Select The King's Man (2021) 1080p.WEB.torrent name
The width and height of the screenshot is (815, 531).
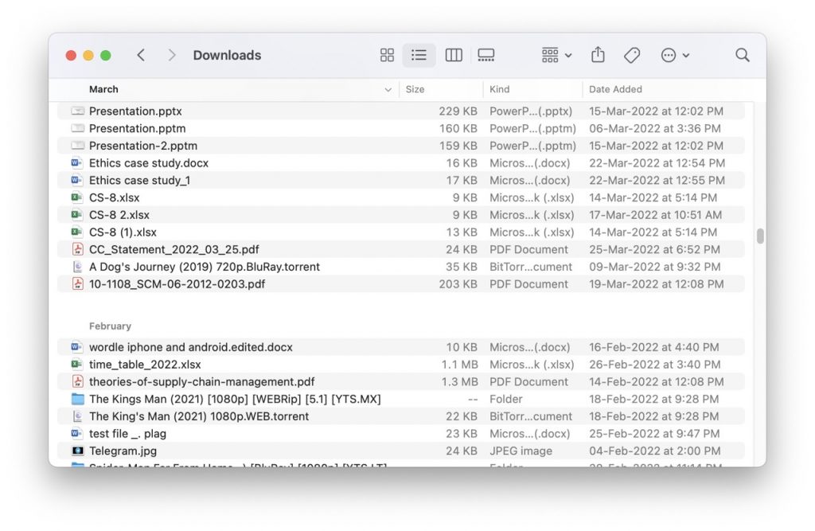(199, 416)
